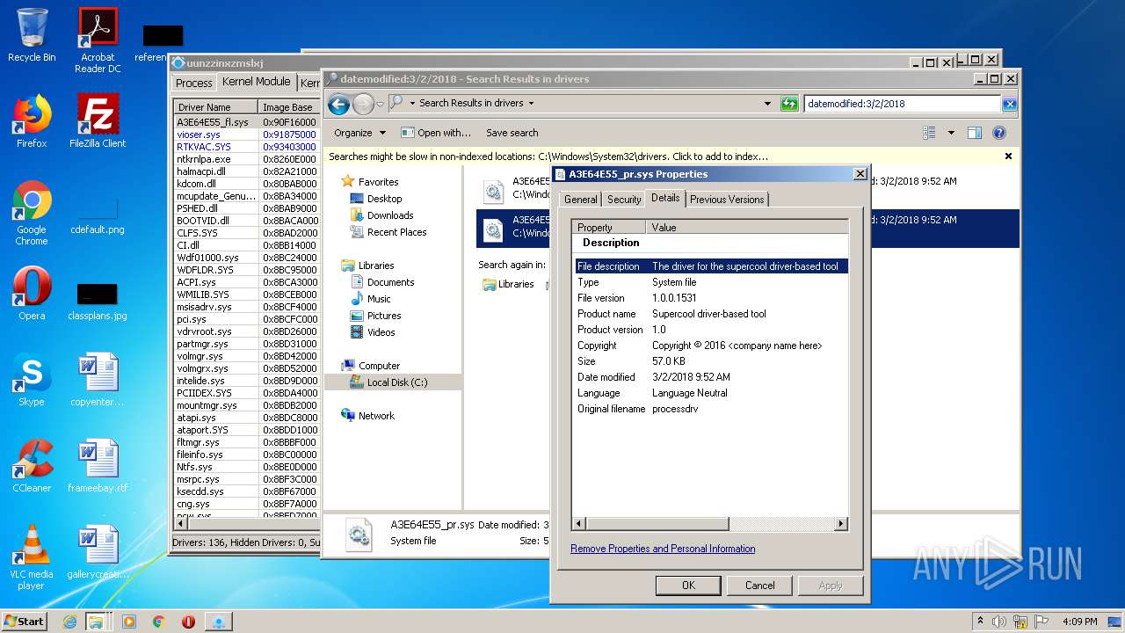Image resolution: width=1125 pixels, height=633 pixels.
Task: Click the Driver Name column header
Action: pyautogui.click(x=216, y=107)
